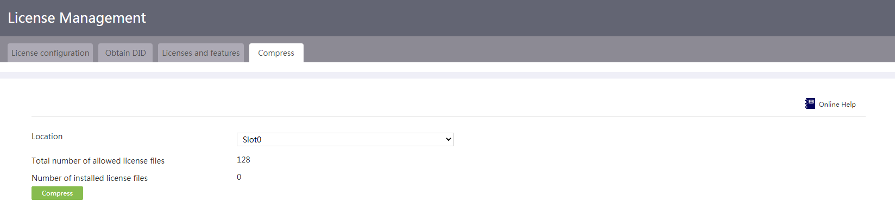Click Number of installed license files label
The width and height of the screenshot is (895, 221).
(x=90, y=178)
